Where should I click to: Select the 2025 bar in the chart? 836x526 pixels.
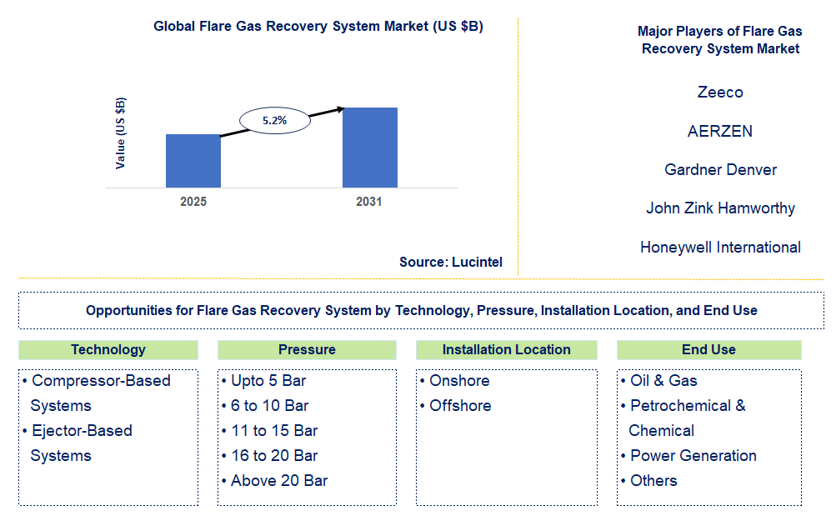pos(193,161)
